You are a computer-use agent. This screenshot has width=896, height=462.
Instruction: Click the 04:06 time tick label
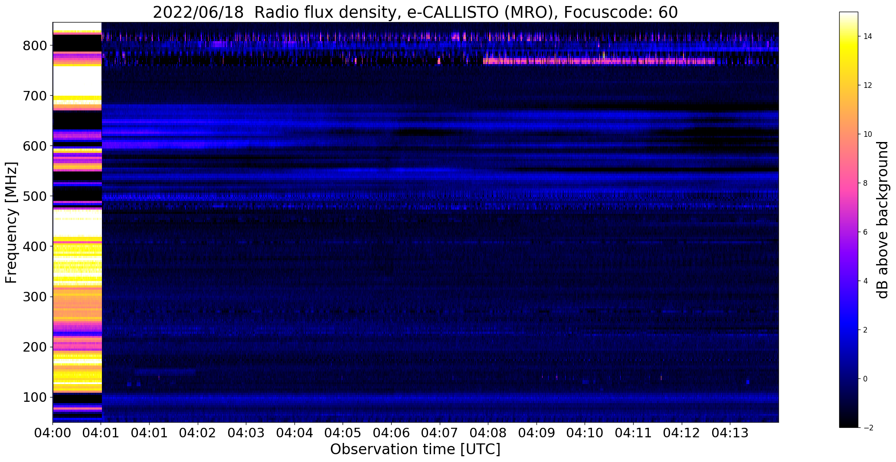(392, 433)
